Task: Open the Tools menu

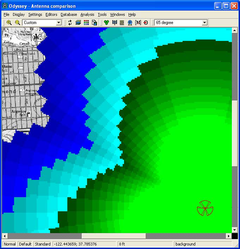Action: pos(102,14)
